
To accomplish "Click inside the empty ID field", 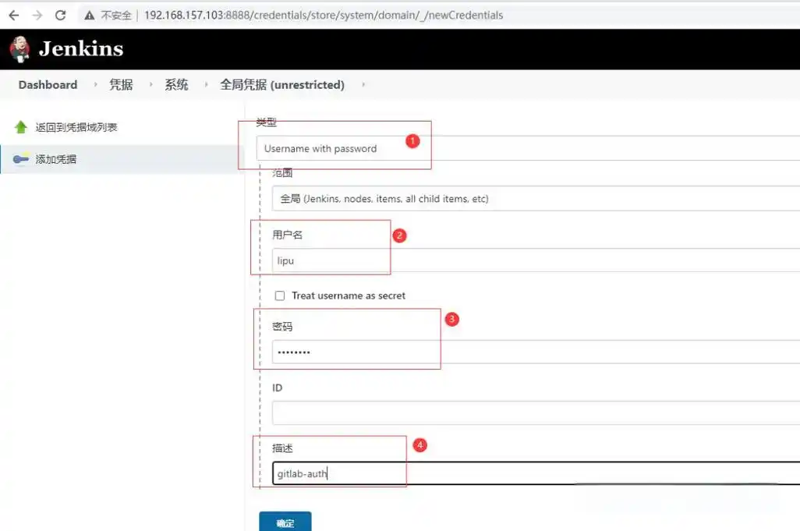I will coord(468,412).
